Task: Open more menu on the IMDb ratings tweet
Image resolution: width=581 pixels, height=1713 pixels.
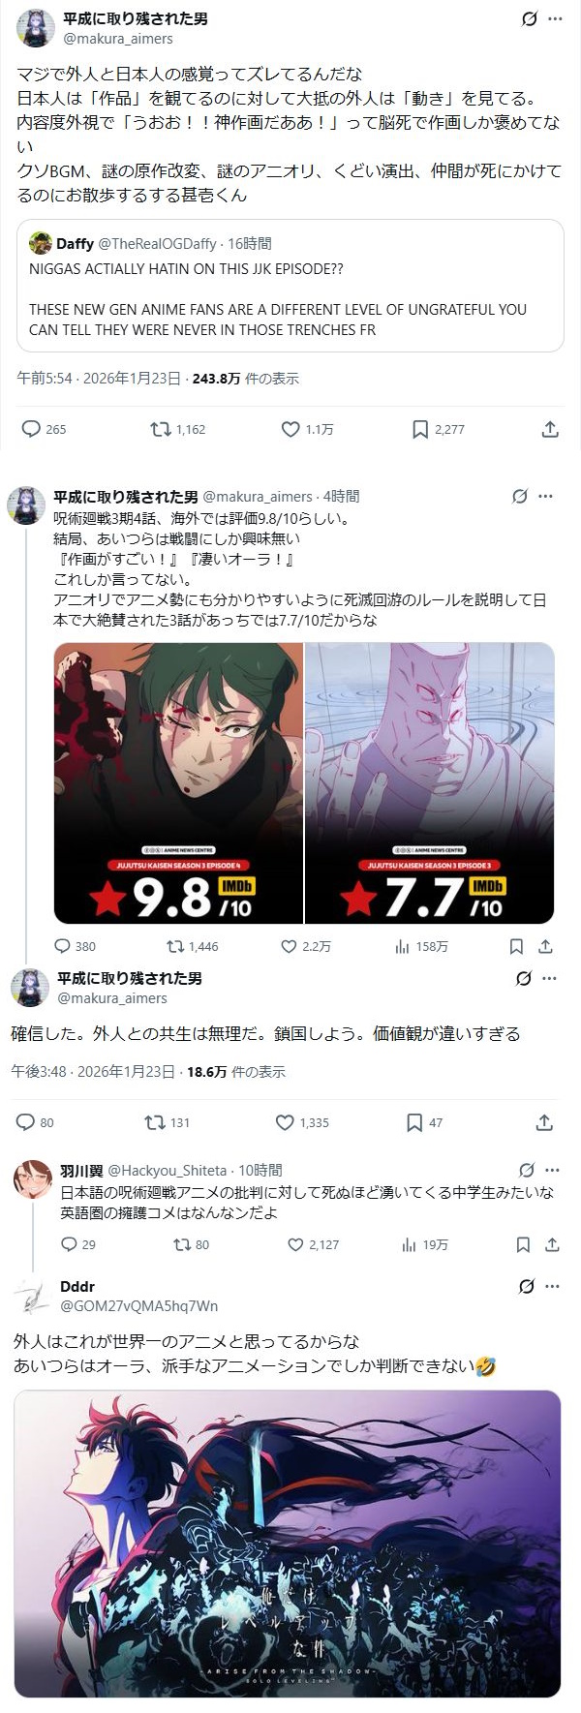Action: (x=545, y=496)
